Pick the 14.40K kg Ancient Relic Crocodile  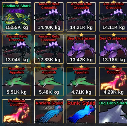point(49,17)
